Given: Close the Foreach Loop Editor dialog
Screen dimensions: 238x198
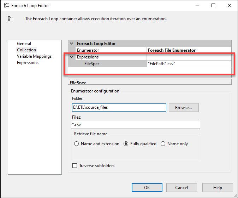Looking at the screenshot, I should coord(230,6).
